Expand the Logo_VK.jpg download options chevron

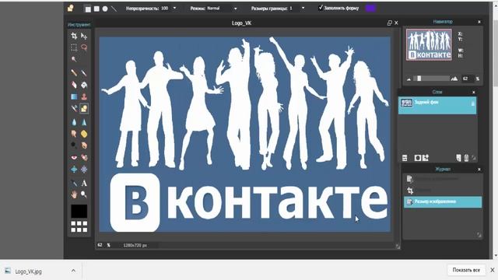(x=73, y=271)
